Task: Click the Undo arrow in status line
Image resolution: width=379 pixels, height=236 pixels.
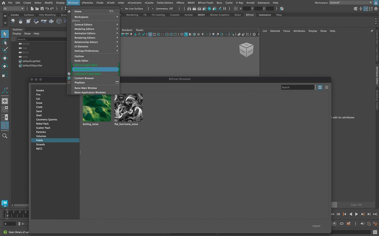Action: click(47, 9)
